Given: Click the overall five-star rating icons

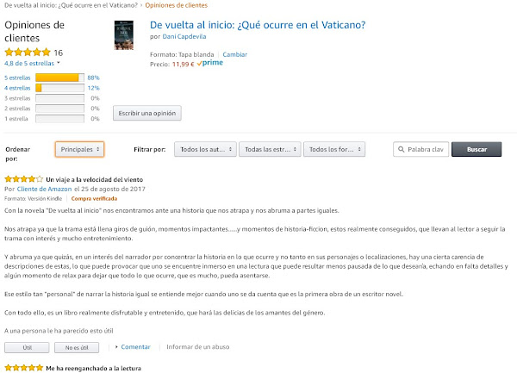Looking at the screenshot, I should coord(28,52).
